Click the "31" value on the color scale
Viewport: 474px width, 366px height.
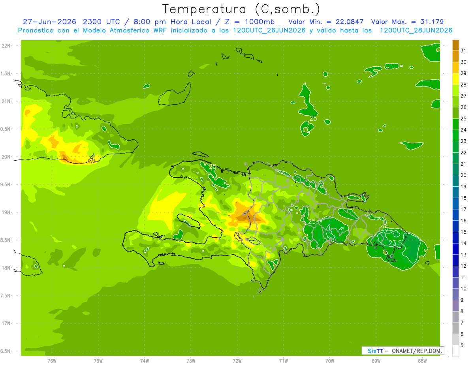(464, 51)
